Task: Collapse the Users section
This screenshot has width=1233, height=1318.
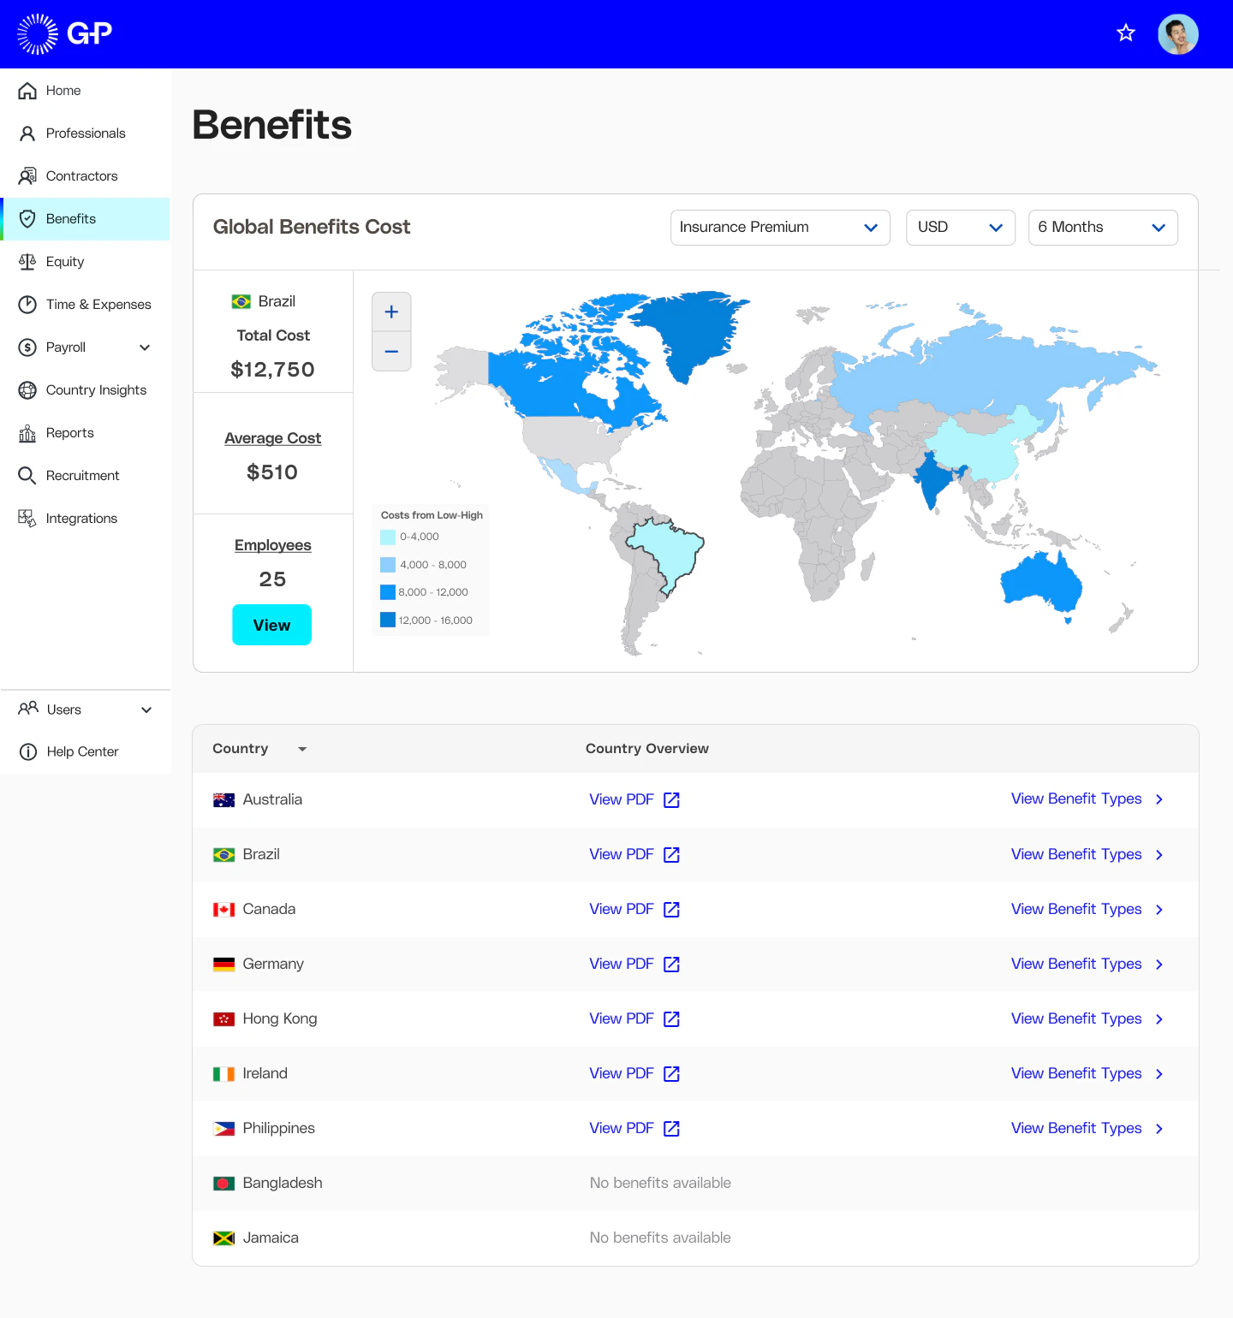Action: point(145,709)
